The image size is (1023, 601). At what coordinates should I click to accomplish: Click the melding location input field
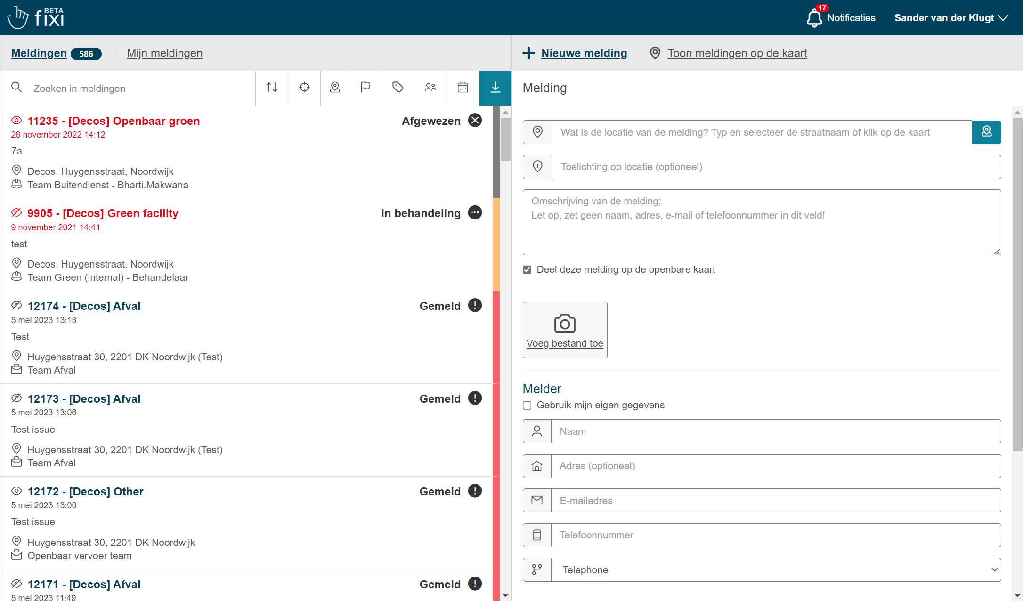coord(762,132)
